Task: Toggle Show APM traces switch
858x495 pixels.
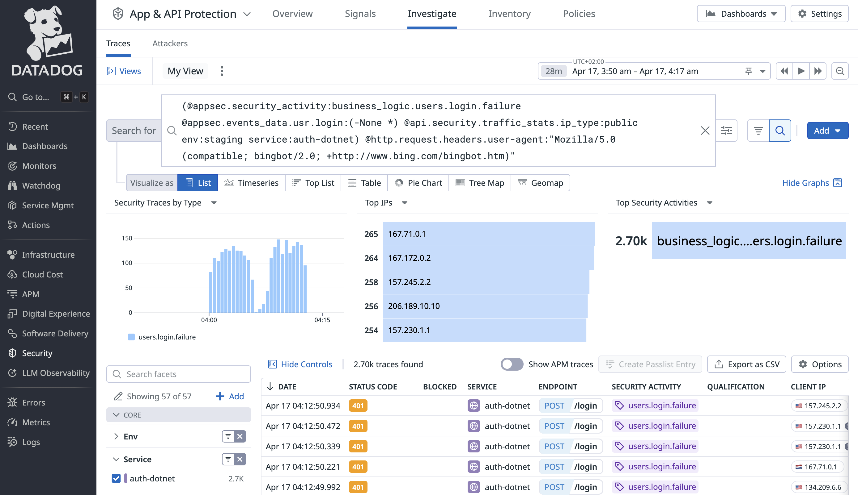Action: click(x=512, y=364)
